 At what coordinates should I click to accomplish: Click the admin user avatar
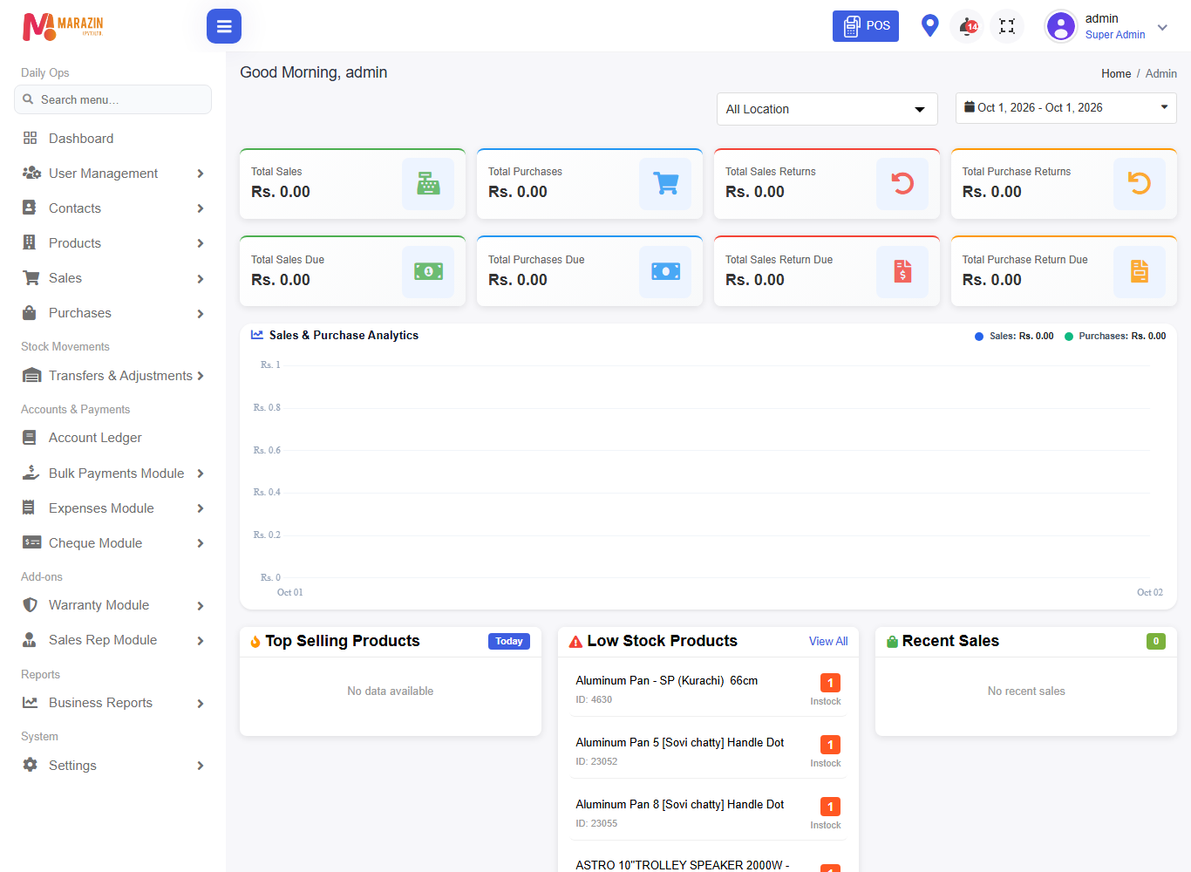(1061, 26)
